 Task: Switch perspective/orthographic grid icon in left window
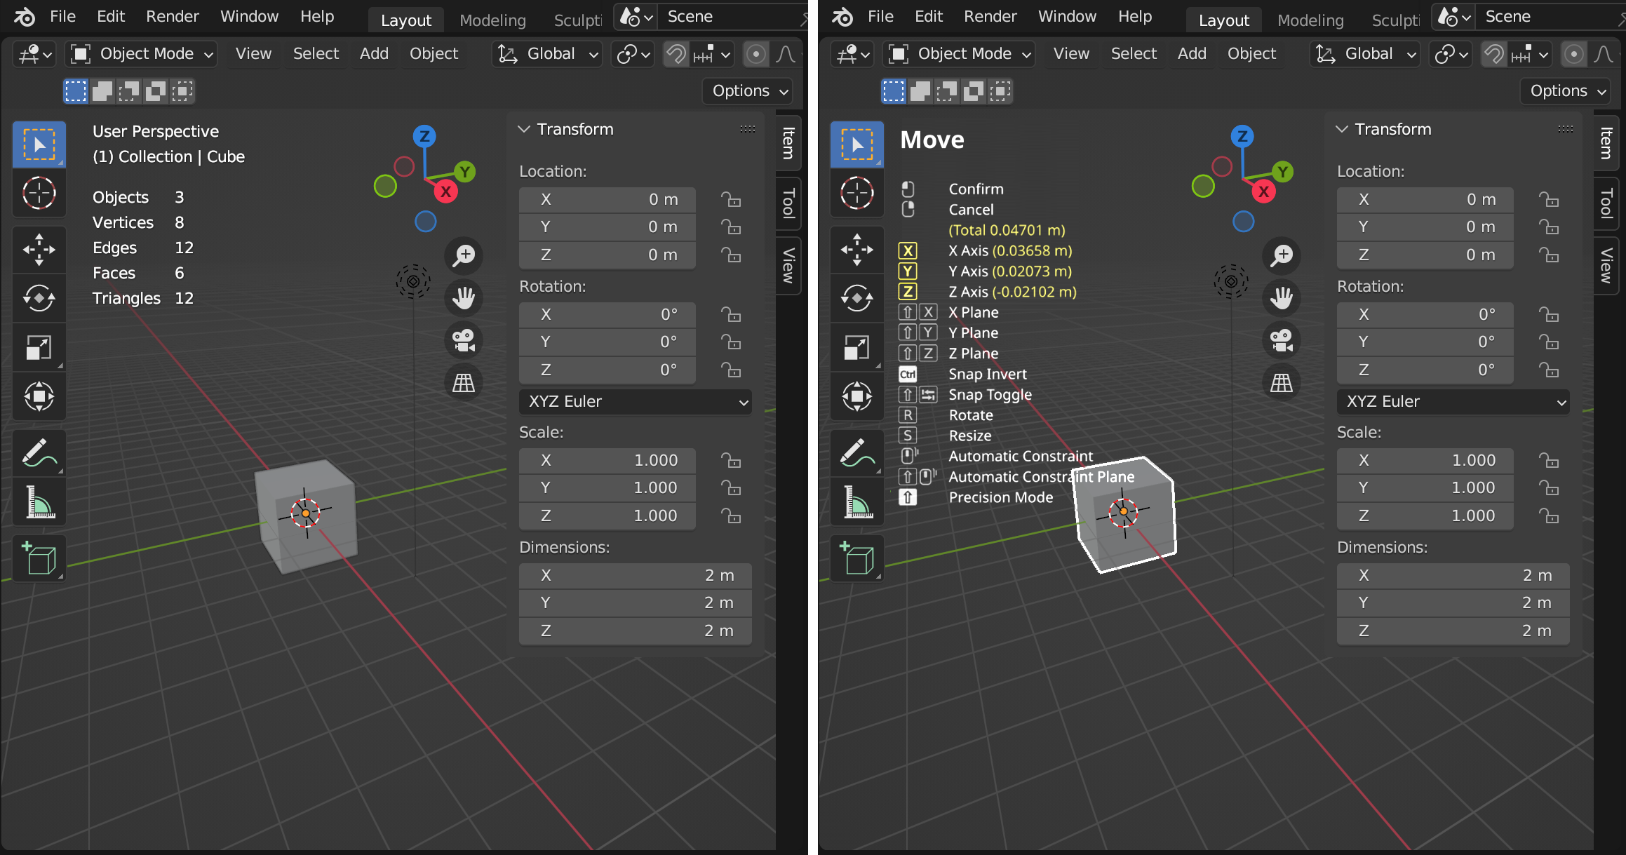(464, 383)
